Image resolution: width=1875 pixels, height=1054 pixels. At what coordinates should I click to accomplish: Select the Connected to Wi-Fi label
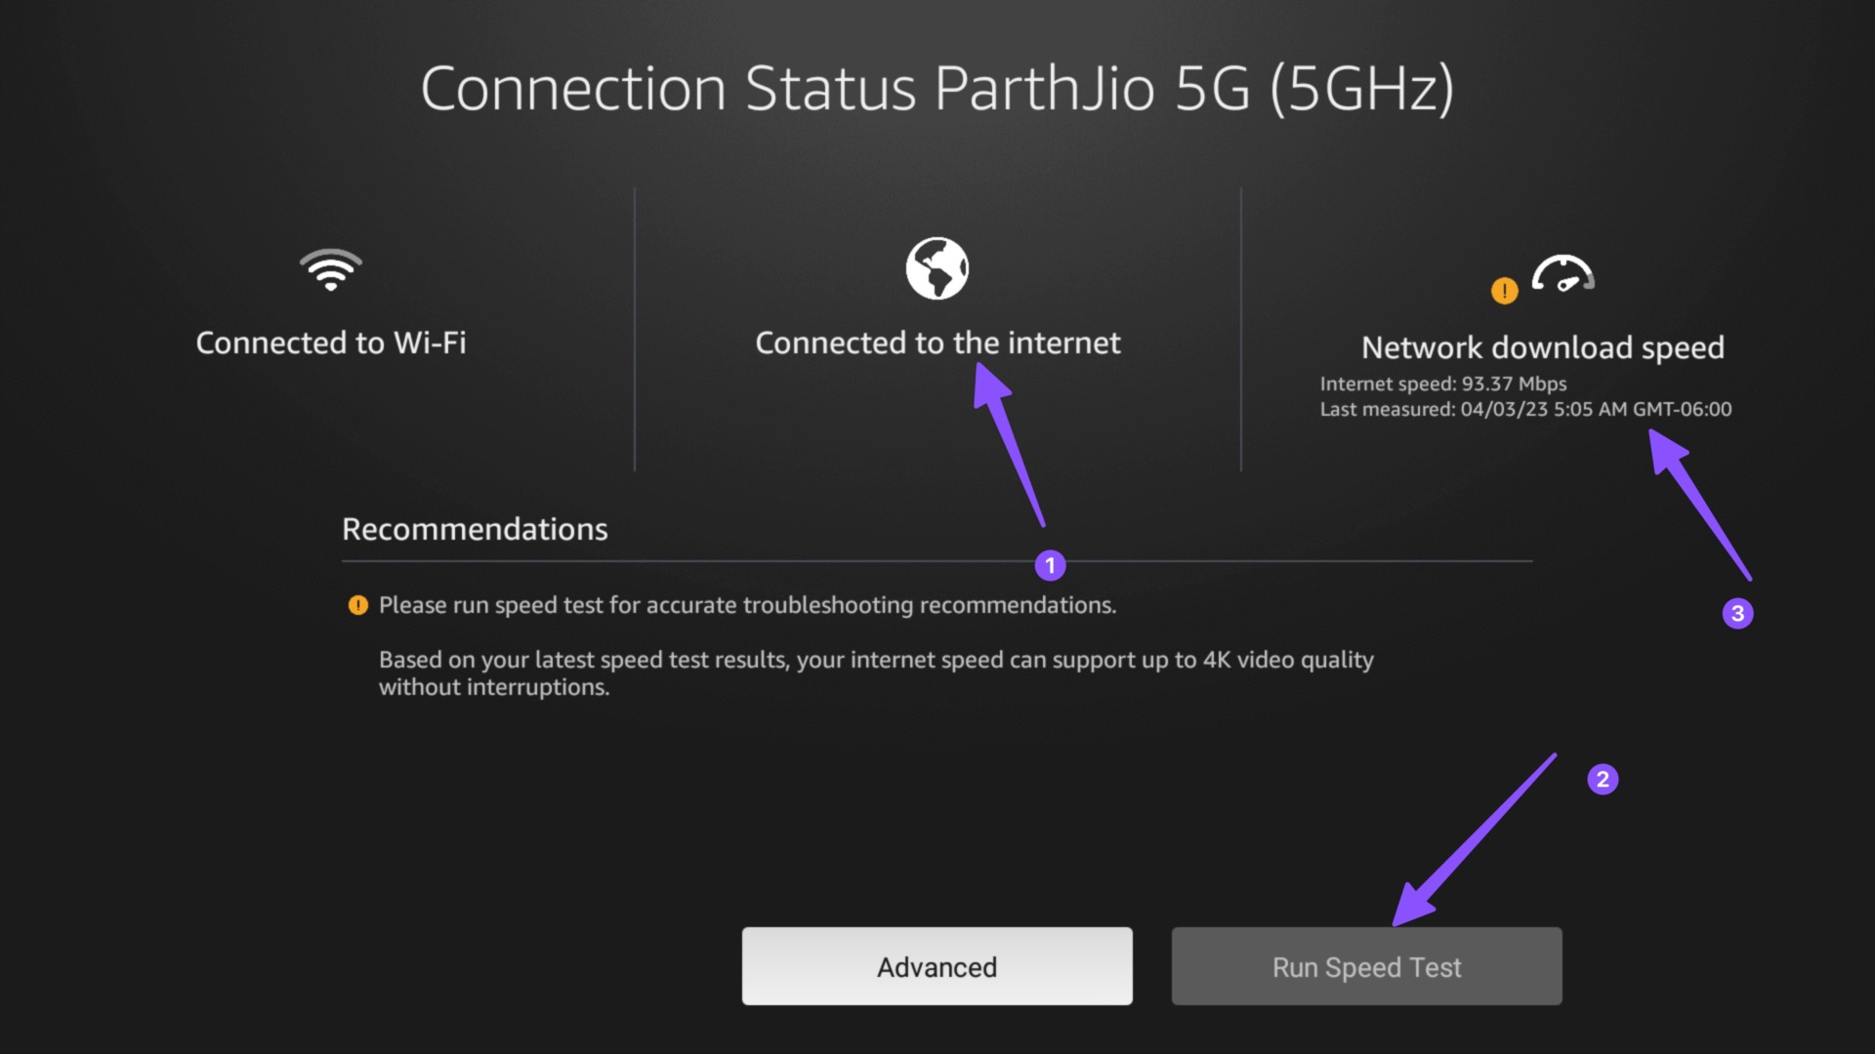point(331,344)
